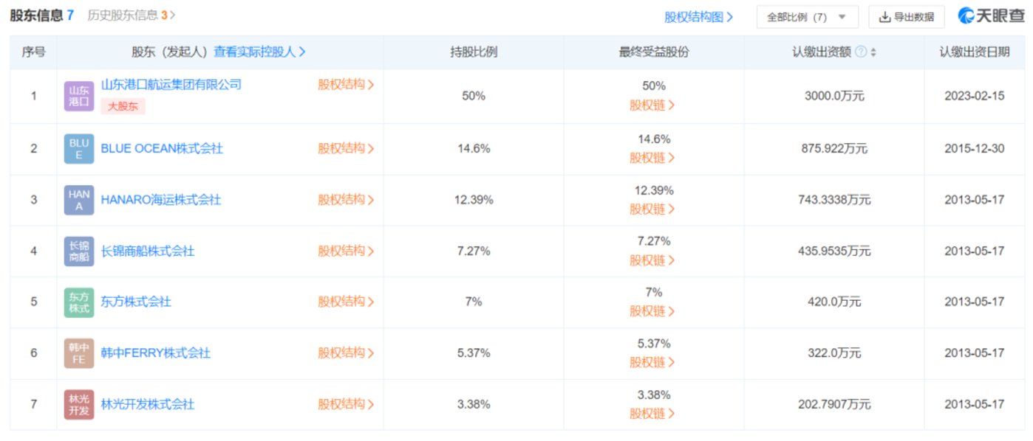Expand 股权链 for 林光开发株式会社
This screenshot has width=1033, height=441.
[x=652, y=414]
